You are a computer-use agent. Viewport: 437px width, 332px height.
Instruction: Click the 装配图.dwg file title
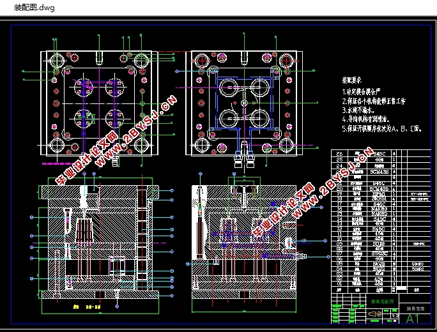[x=34, y=8]
